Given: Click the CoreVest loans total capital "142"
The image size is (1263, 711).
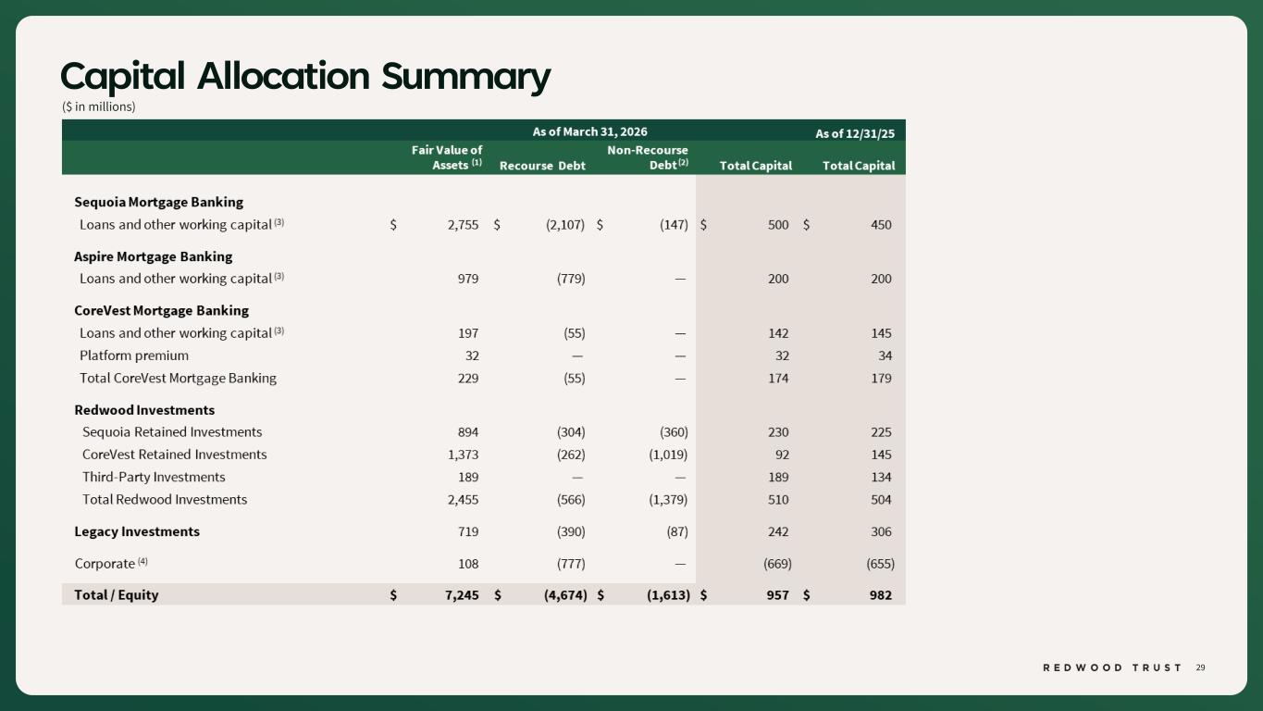Looking at the screenshot, I should pos(778,333).
